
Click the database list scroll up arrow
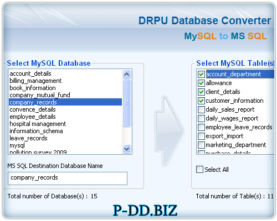point(127,74)
